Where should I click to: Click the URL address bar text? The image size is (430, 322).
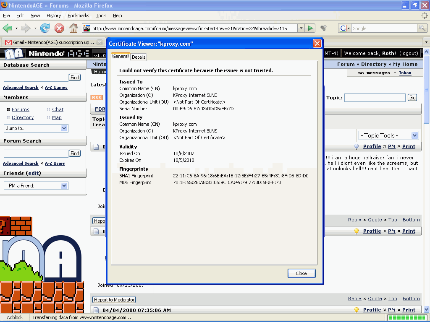pos(189,28)
